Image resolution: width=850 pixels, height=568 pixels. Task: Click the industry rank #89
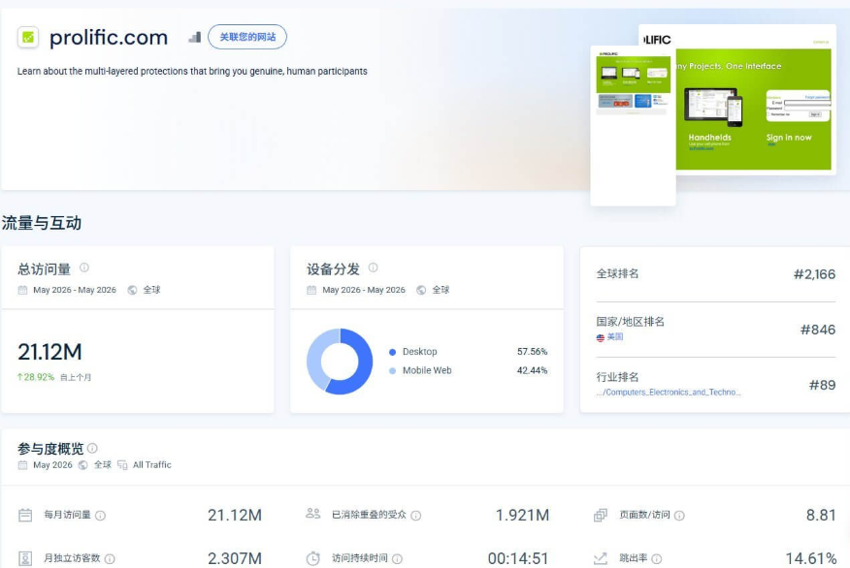pos(823,385)
